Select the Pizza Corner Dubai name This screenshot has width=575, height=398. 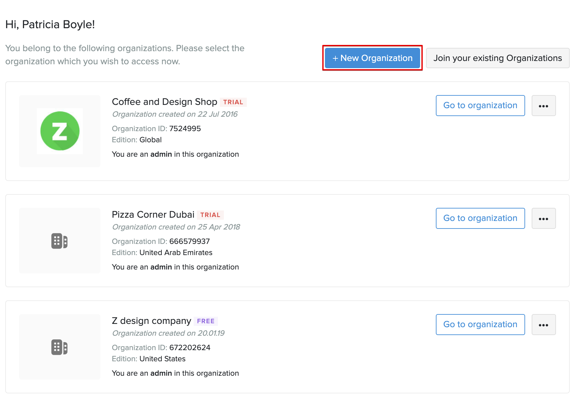tap(153, 215)
